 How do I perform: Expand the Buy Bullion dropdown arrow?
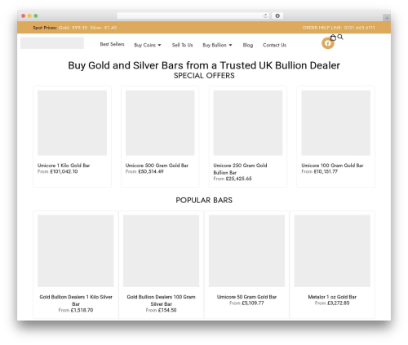coord(230,45)
